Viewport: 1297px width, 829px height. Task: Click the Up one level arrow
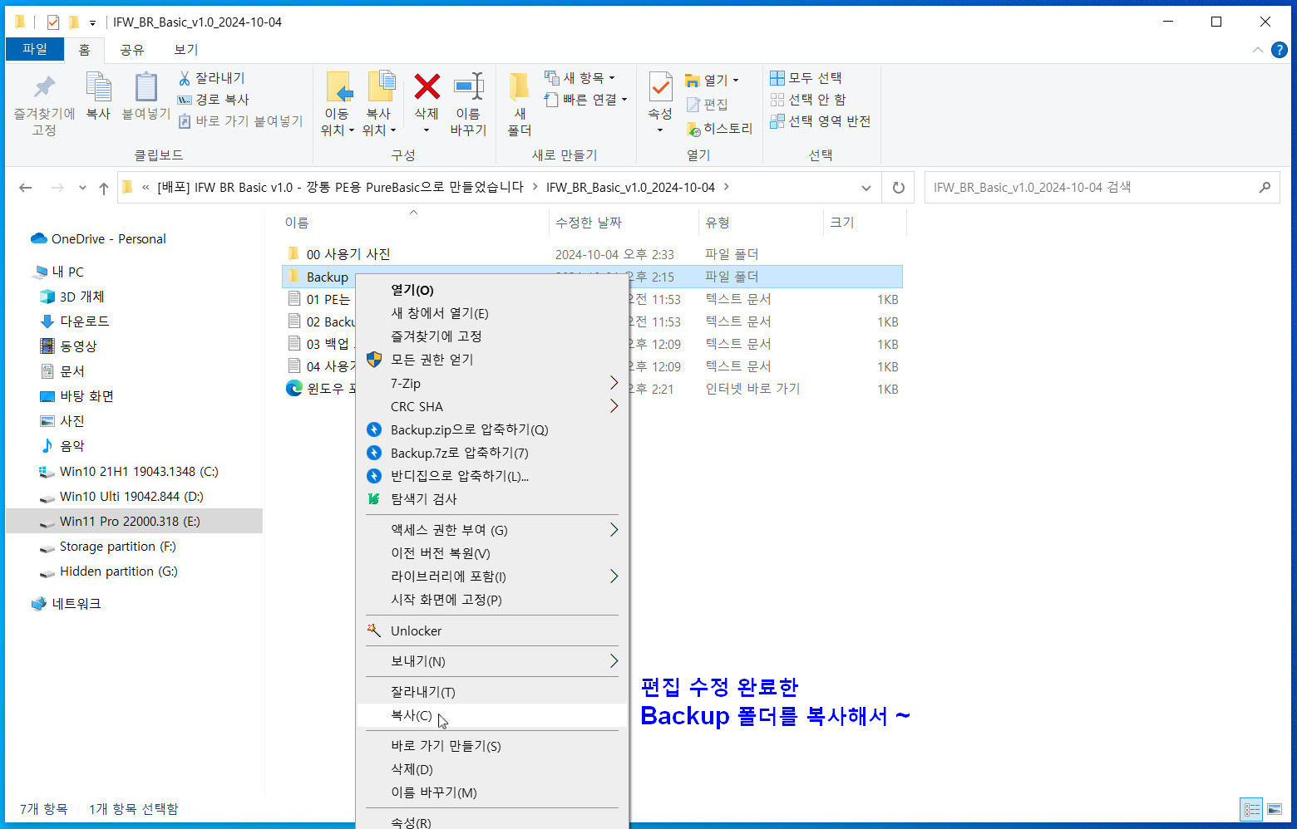[x=103, y=188]
